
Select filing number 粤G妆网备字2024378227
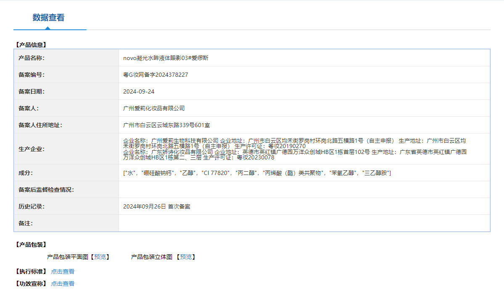tap(156, 75)
